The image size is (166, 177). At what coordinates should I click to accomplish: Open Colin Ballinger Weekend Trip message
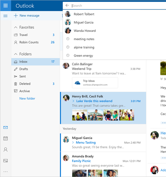point(103,76)
